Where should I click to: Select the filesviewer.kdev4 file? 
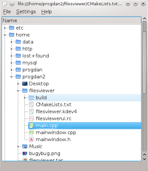56,112
